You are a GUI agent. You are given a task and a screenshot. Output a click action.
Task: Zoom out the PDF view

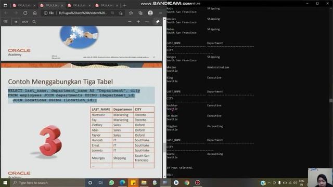click(x=130, y=22)
